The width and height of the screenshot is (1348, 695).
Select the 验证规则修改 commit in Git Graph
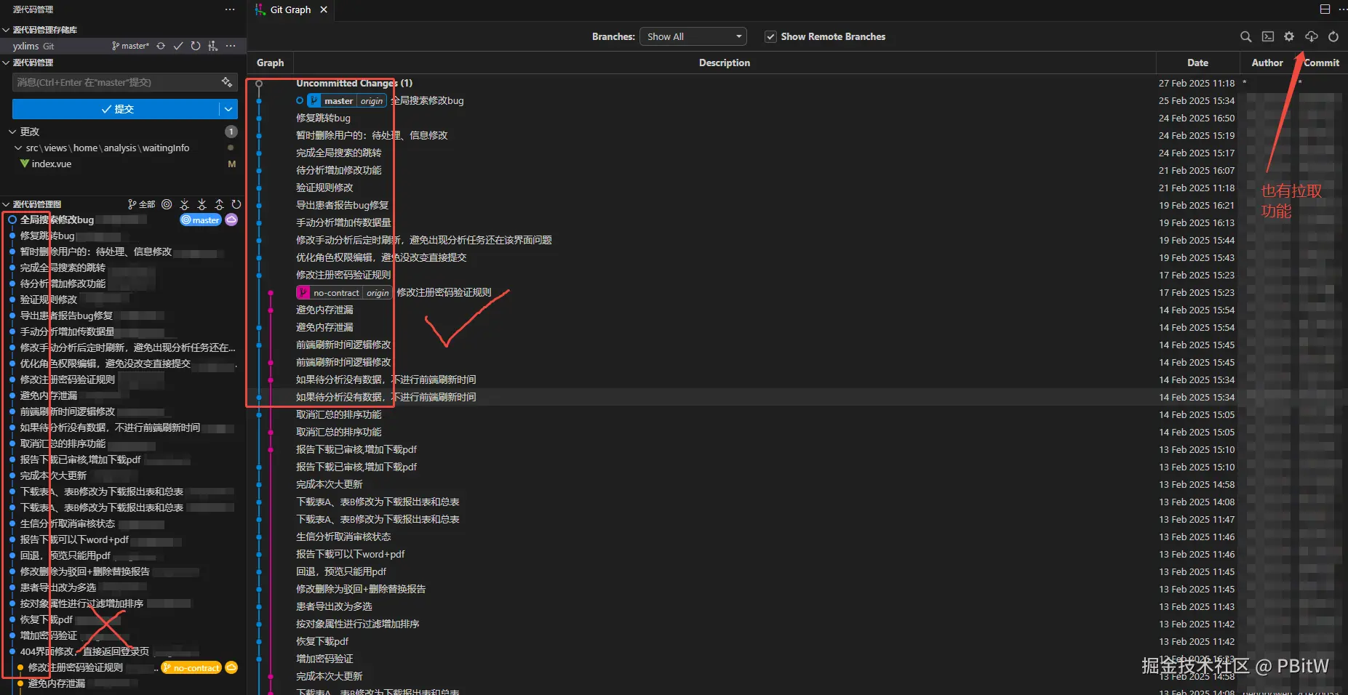pyautogui.click(x=324, y=188)
